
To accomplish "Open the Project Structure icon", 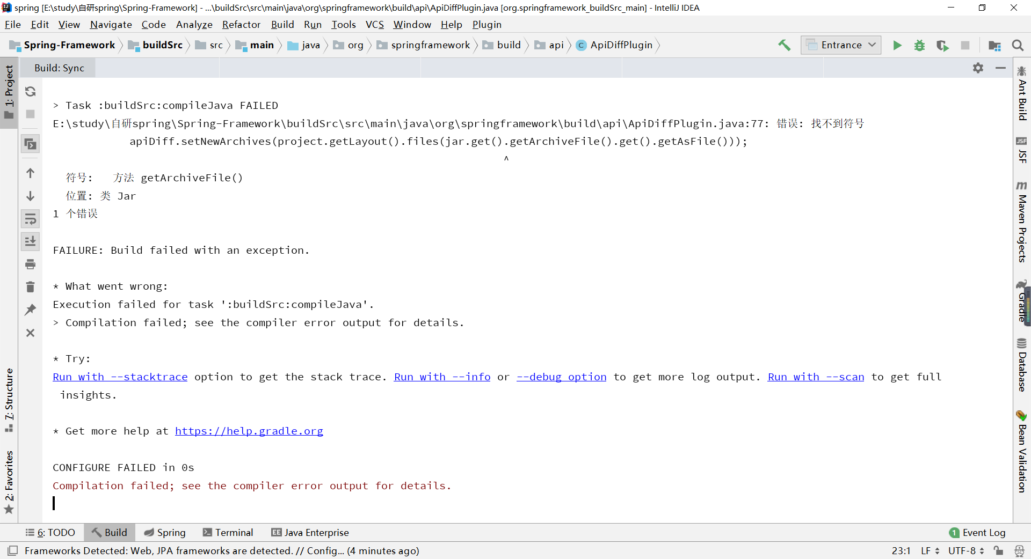I will (994, 45).
